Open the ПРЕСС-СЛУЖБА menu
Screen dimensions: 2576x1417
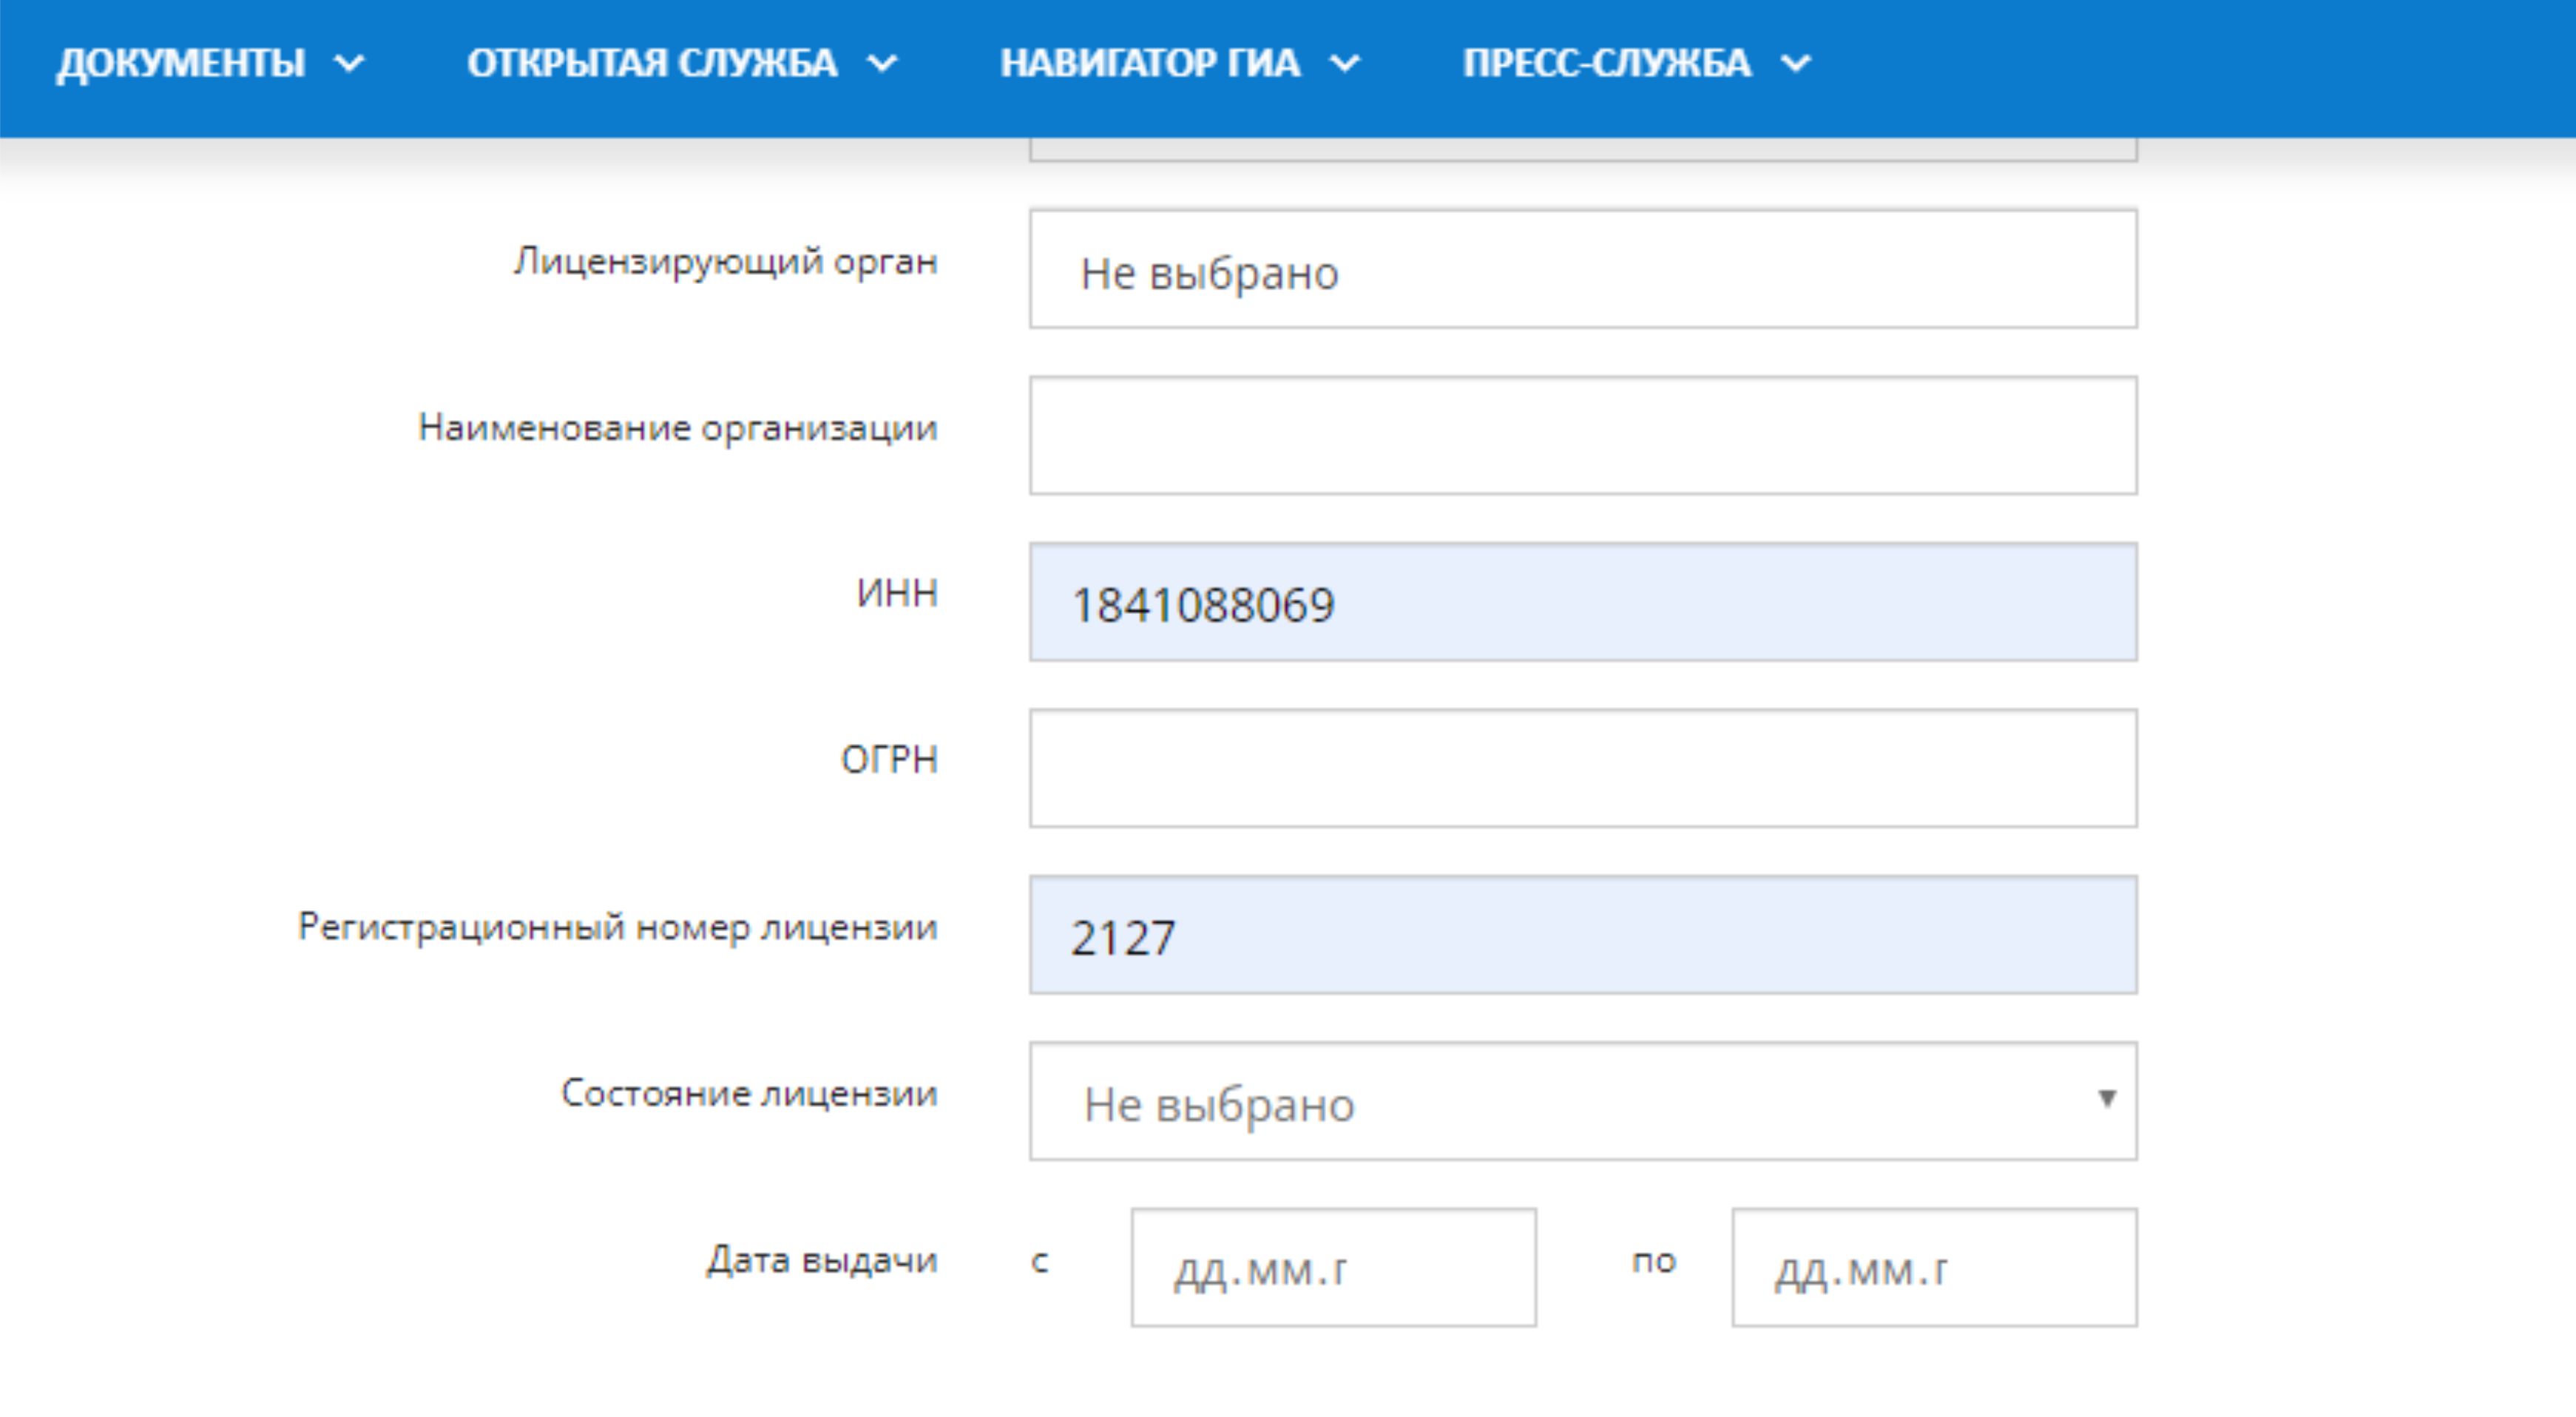[x=1606, y=63]
